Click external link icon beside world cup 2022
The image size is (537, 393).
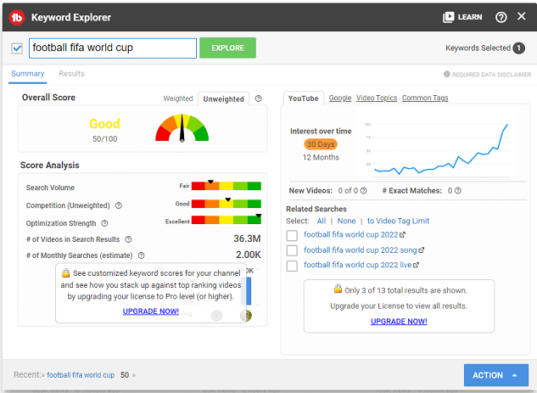(x=402, y=235)
